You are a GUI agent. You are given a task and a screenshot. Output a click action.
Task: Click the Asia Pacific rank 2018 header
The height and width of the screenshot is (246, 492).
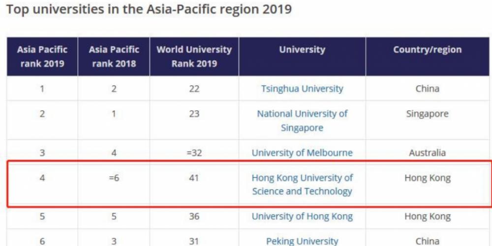(x=114, y=57)
